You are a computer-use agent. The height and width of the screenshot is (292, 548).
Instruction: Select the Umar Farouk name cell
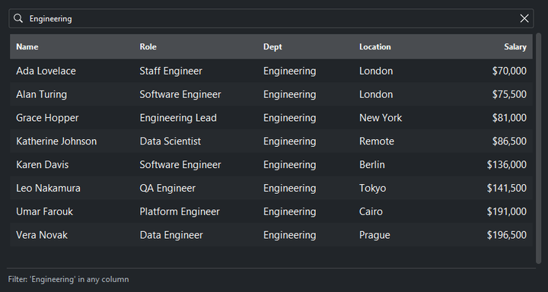44,211
